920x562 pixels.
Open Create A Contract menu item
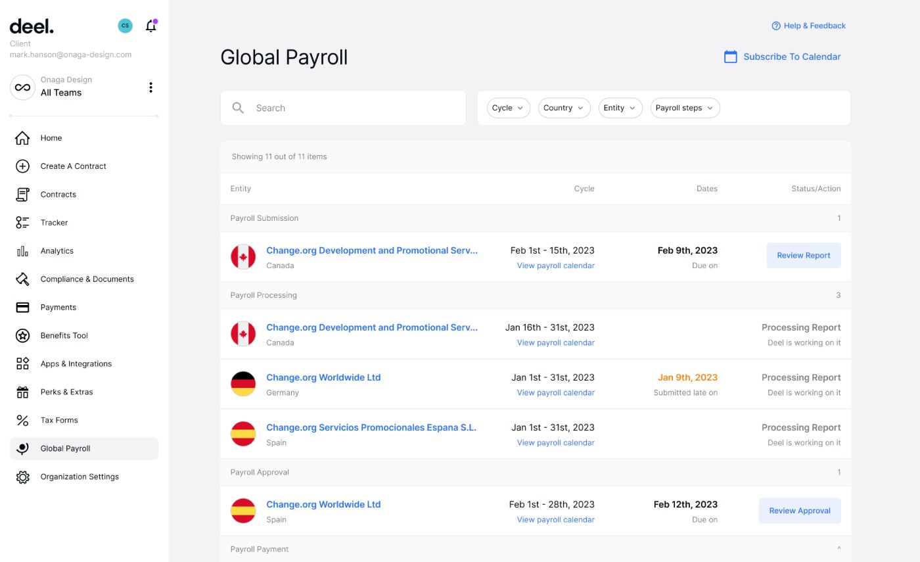coord(84,166)
